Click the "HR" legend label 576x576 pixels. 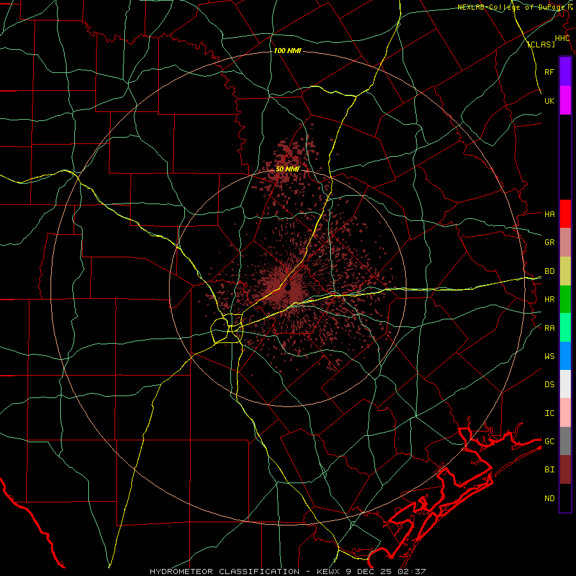coord(549,300)
